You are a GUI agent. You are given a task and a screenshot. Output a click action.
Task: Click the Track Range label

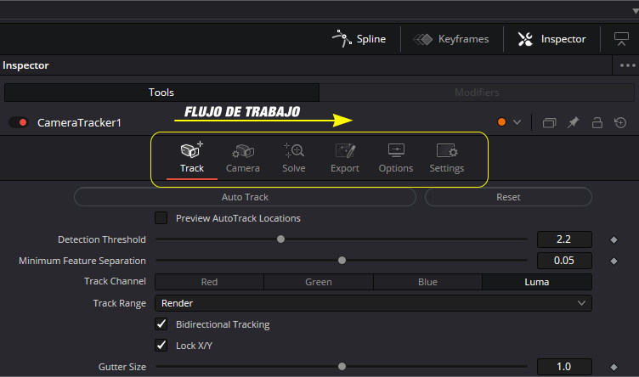pos(120,303)
